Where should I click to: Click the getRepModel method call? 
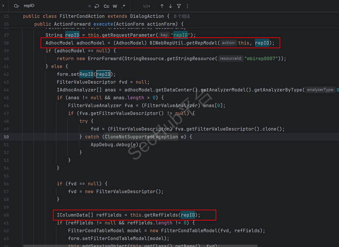point(203,43)
